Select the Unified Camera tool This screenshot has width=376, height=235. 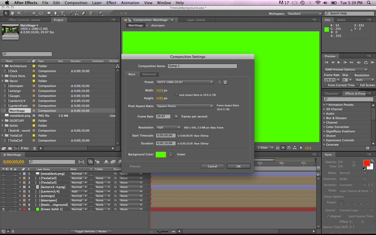(x=34, y=13)
